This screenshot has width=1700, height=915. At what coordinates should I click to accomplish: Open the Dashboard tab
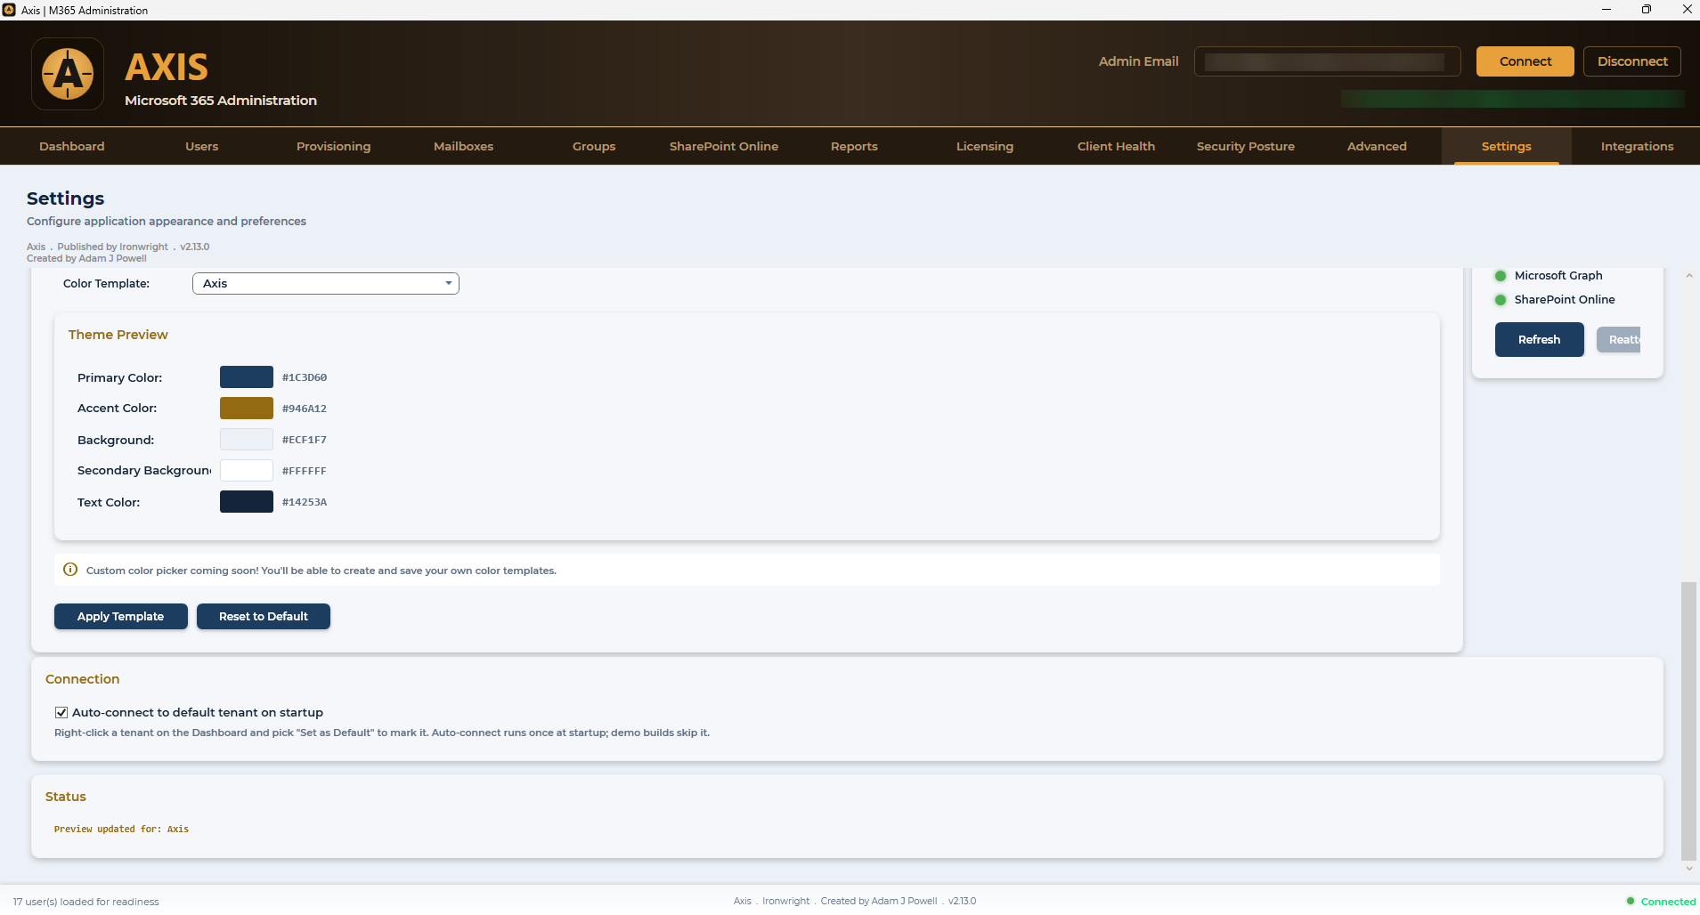[x=72, y=146]
